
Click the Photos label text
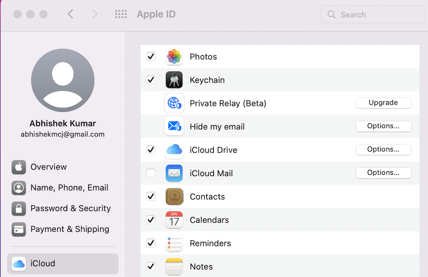[x=204, y=57]
